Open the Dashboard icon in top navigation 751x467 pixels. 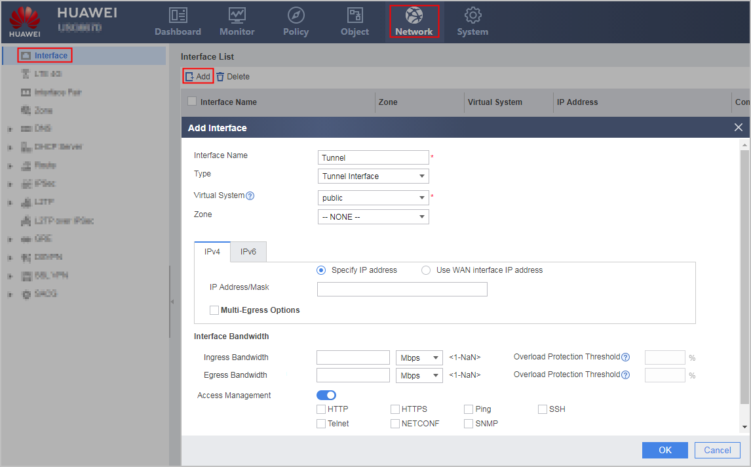pos(178,15)
